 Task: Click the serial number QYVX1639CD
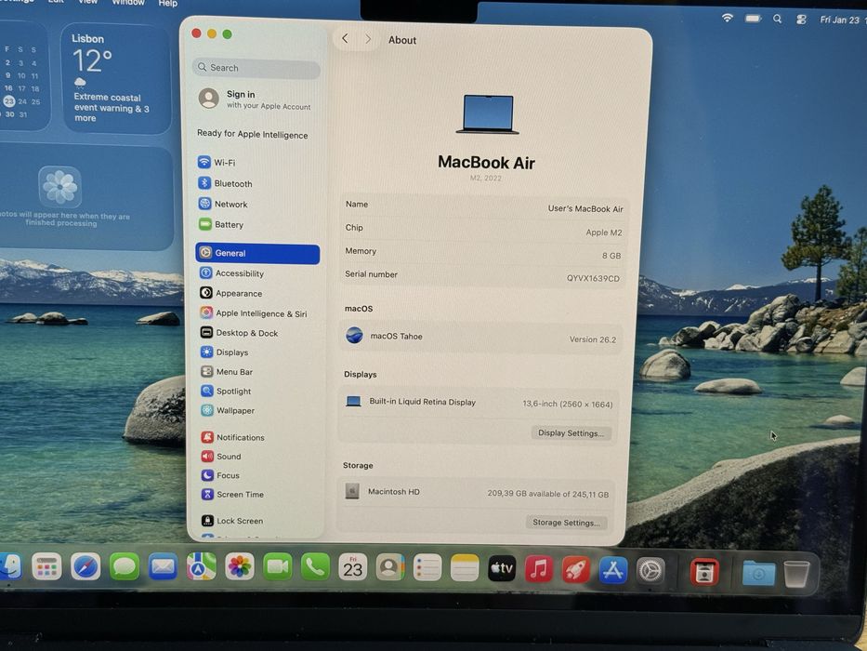593,278
